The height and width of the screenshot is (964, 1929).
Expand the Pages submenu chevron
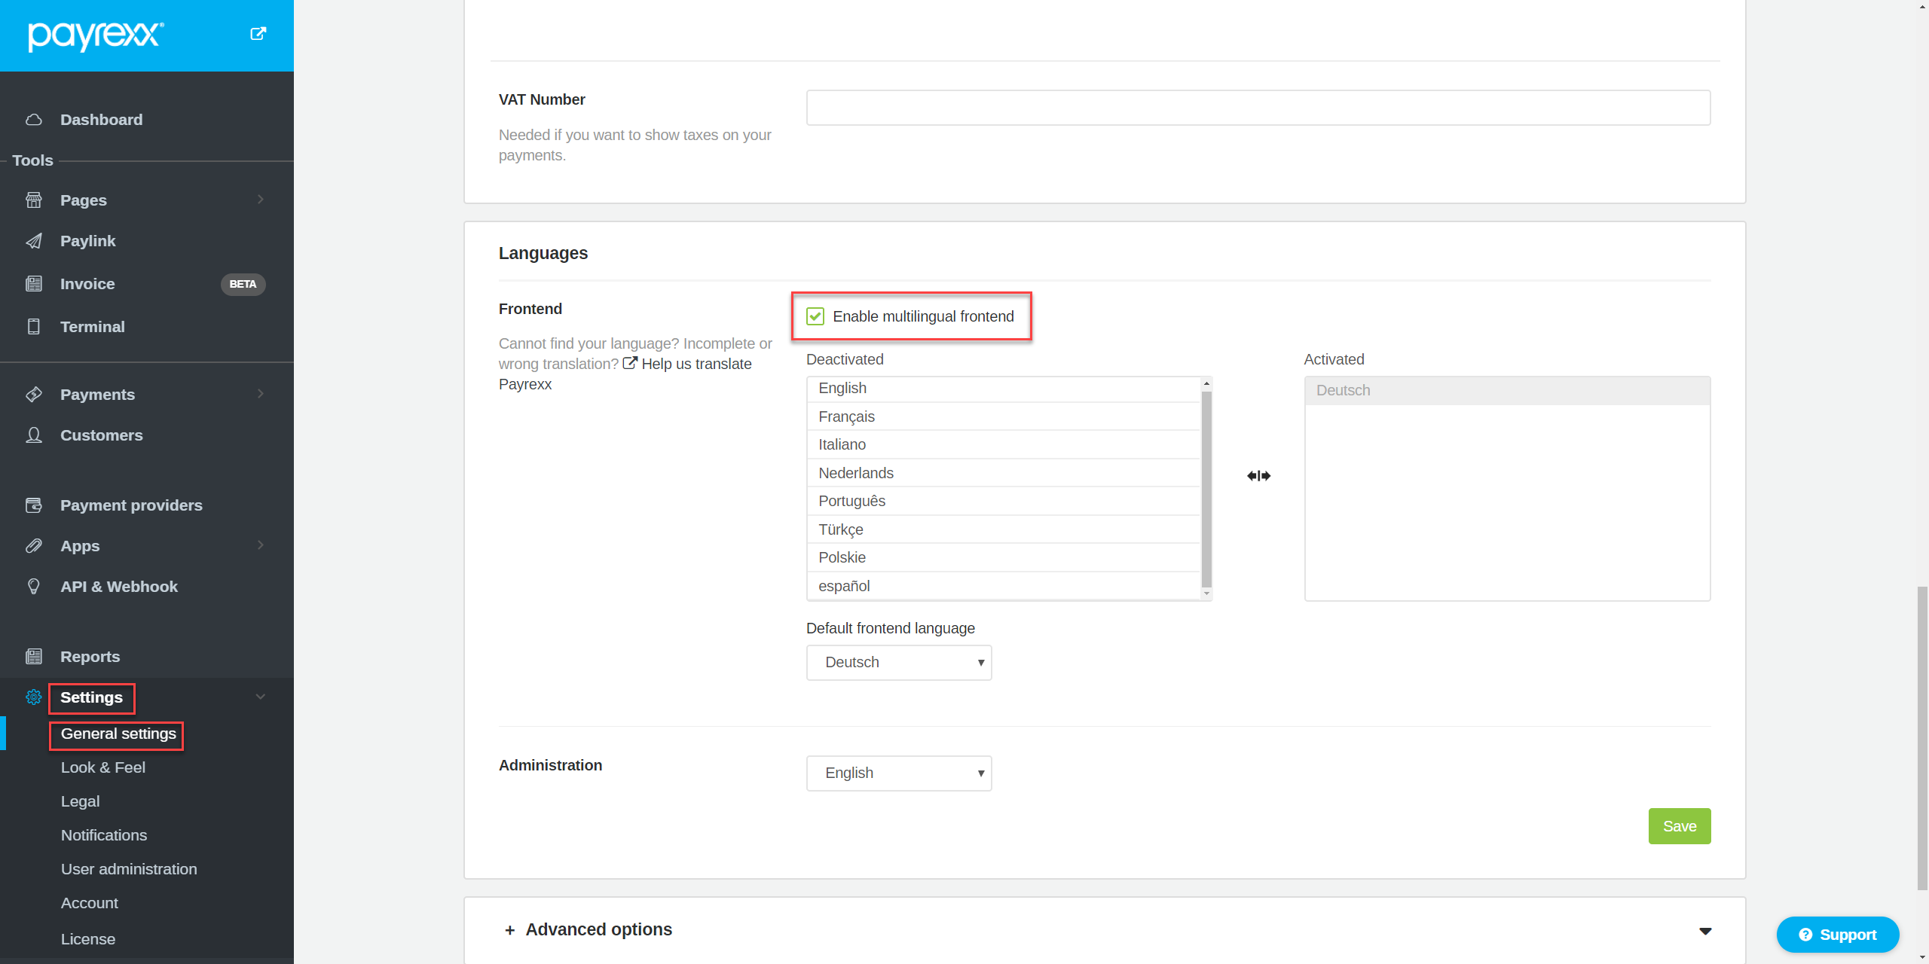[x=261, y=200]
